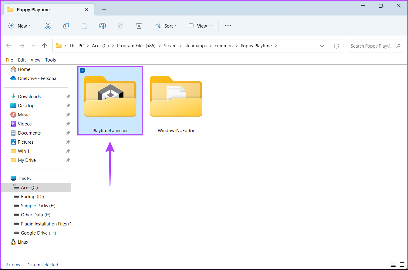
Task: Open the File menu
Action: pyautogui.click(x=9, y=60)
